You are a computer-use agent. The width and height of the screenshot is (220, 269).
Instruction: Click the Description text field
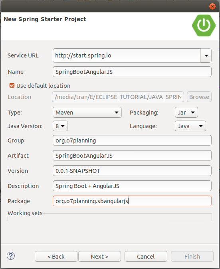click(132, 186)
